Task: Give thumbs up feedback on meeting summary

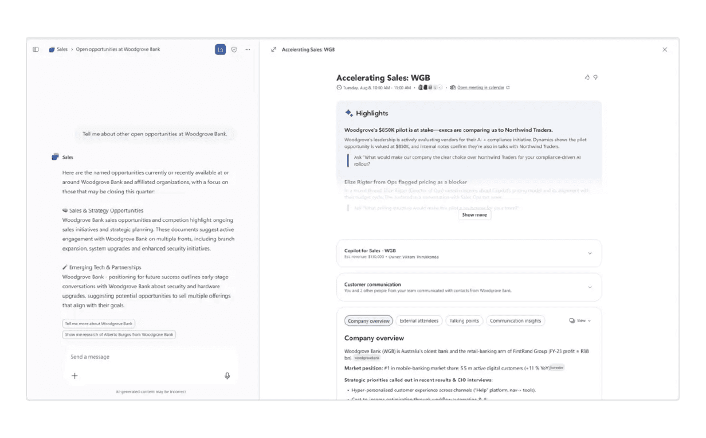Action: 587,77
